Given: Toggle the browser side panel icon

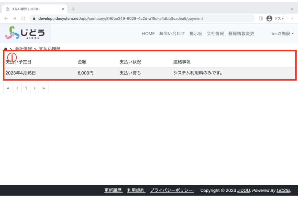Looking at the screenshot, I should tap(260, 18).
